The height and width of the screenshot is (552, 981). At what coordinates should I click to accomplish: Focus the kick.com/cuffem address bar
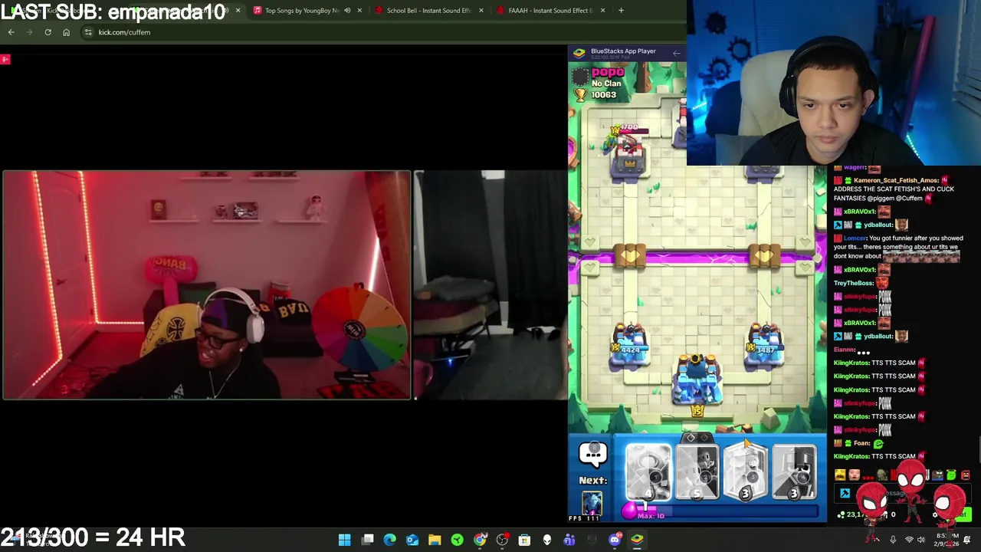[x=383, y=32]
